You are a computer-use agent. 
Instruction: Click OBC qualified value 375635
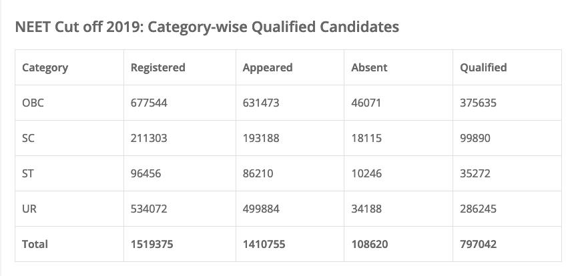[x=479, y=103]
